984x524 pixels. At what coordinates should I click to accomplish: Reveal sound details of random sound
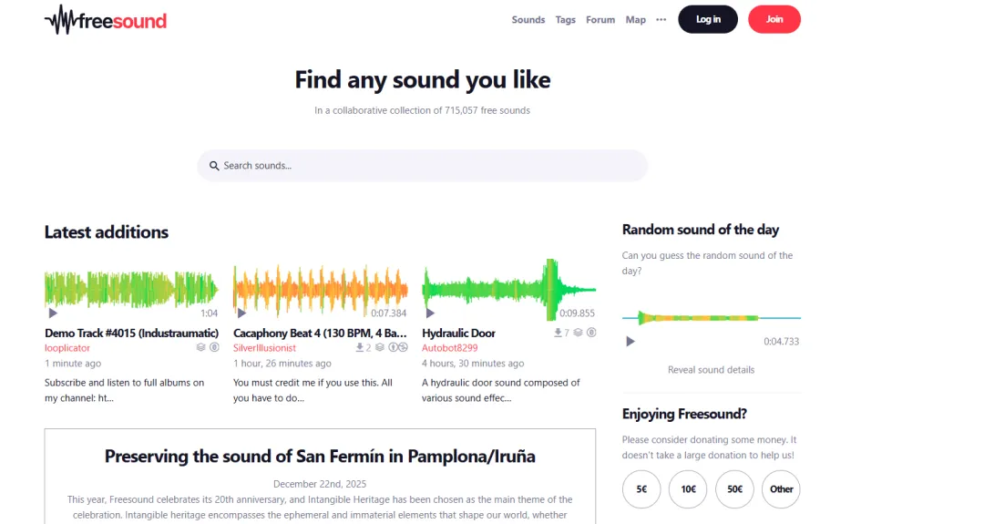pos(711,370)
